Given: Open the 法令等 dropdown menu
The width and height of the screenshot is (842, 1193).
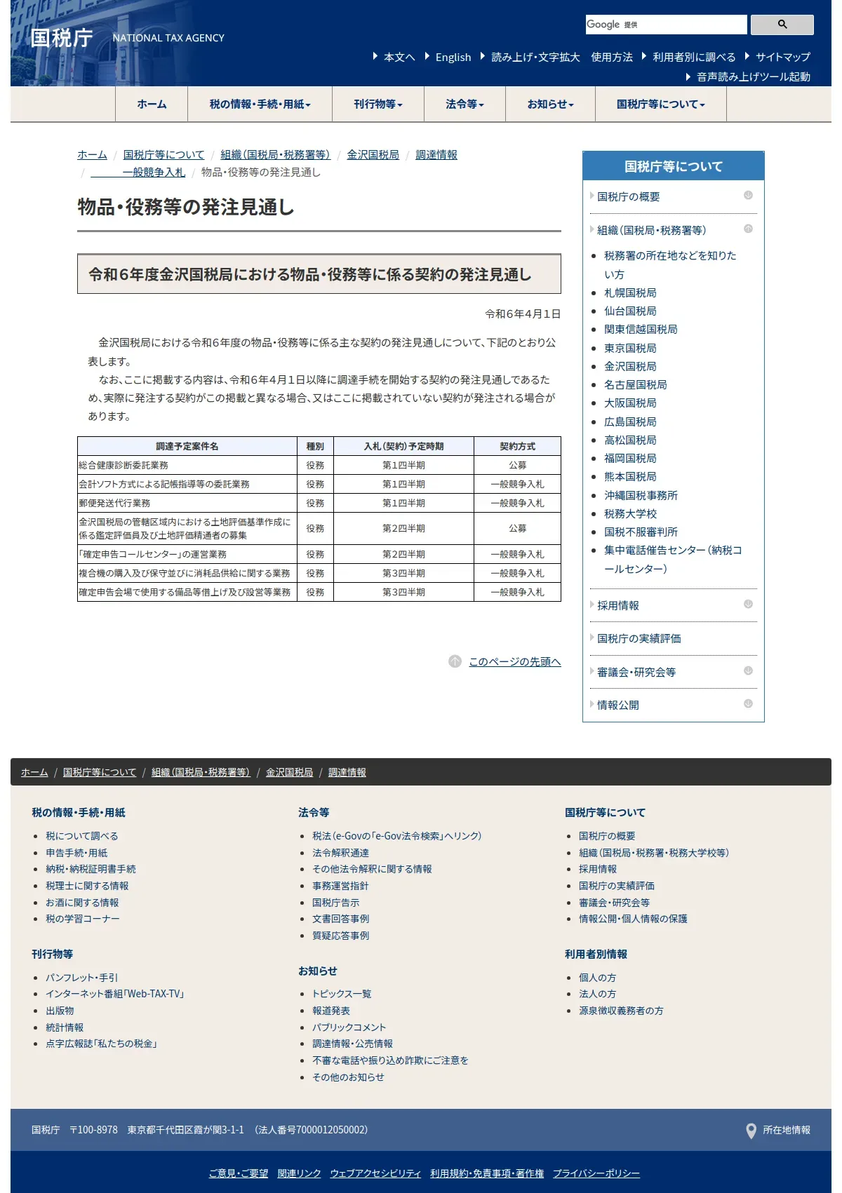Looking at the screenshot, I should pyautogui.click(x=465, y=104).
